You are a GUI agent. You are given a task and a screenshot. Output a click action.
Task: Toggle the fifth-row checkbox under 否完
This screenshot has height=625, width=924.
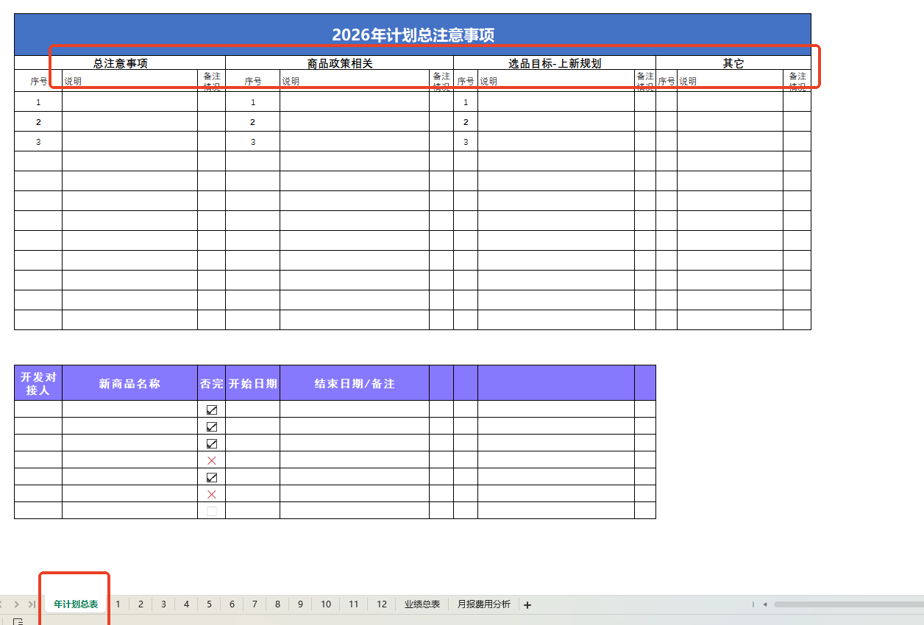coord(212,477)
